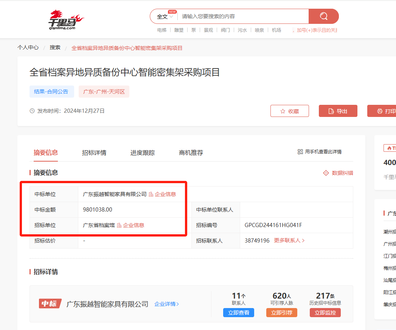This screenshot has height=330, width=396.
Task: Expand the 全文 search scope dropdown
Action: pos(165,17)
